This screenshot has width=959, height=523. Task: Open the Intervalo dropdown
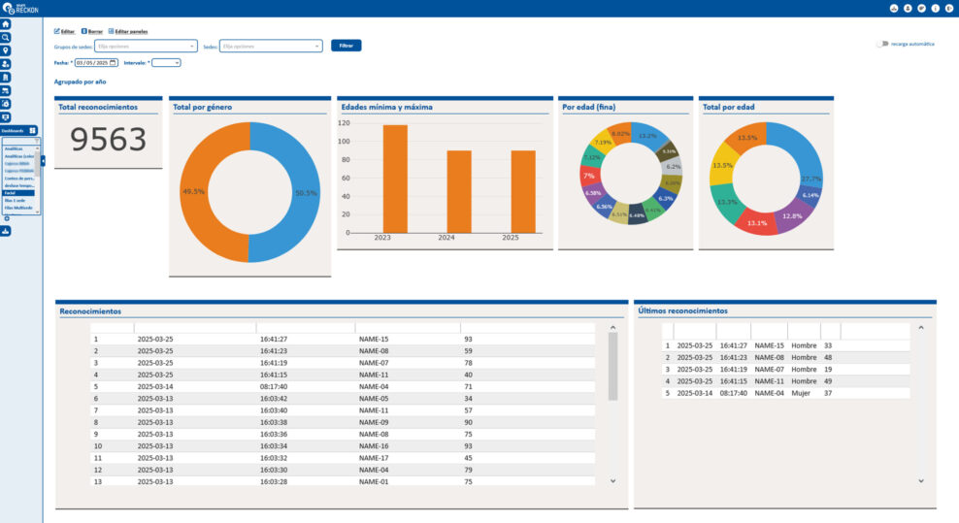166,62
